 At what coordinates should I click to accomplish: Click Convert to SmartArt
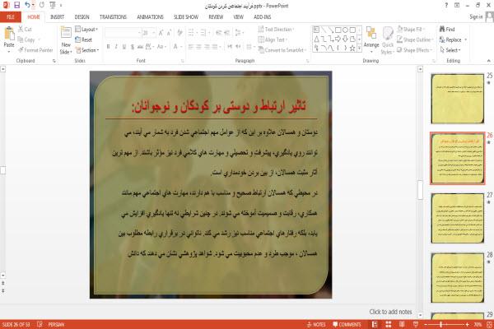tap(282, 50)
